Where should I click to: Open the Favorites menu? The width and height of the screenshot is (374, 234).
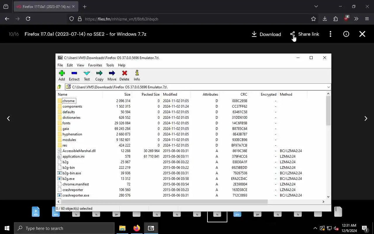[95, 65]
